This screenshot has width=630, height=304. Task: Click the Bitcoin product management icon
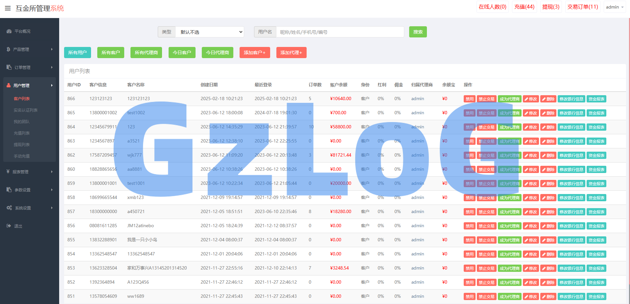[x=9, y=49]
